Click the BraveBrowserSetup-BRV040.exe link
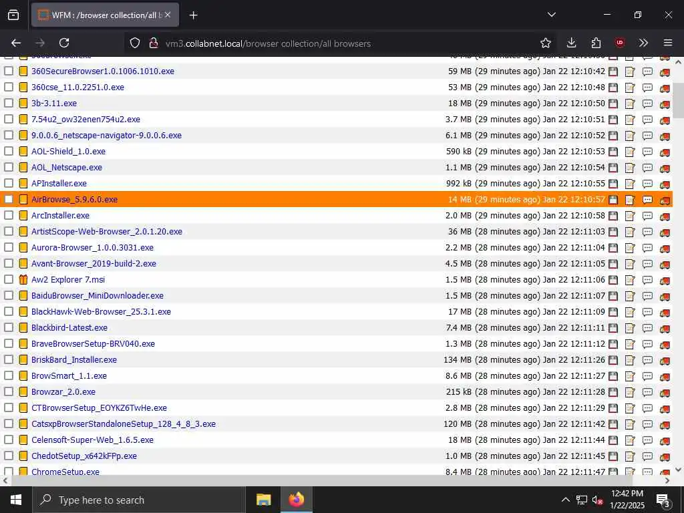 (x=93, y=344)
